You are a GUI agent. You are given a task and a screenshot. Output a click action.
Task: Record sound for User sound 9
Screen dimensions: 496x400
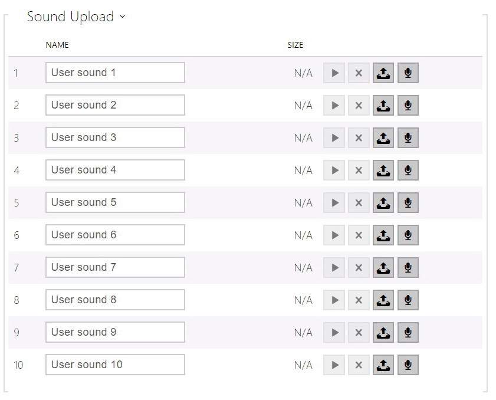click(408, 332)
